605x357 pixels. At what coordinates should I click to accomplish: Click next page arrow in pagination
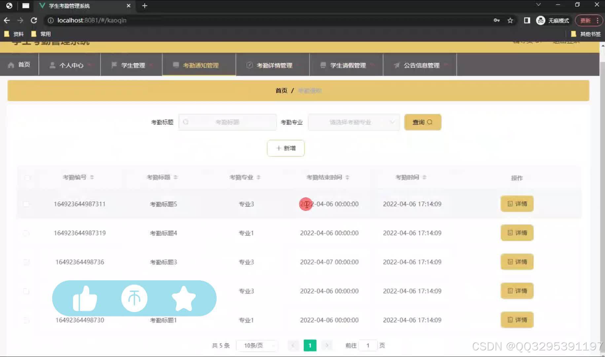click(x=327, y=345)
